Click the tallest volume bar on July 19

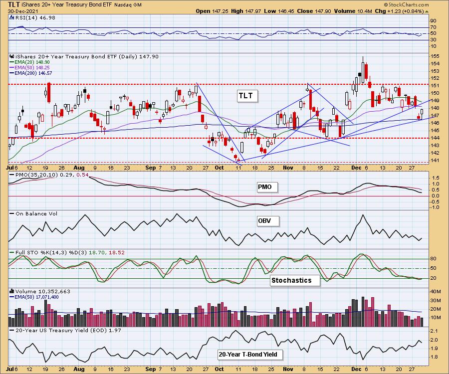pyautogui.click(x=46, y=313)
